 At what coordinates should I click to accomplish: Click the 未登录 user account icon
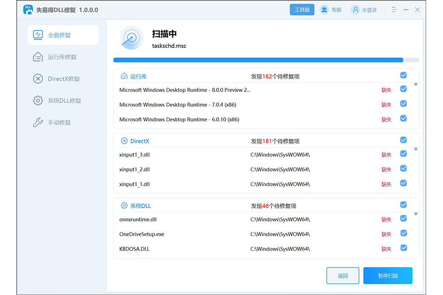pyautogui.click(x=355, y=9)
